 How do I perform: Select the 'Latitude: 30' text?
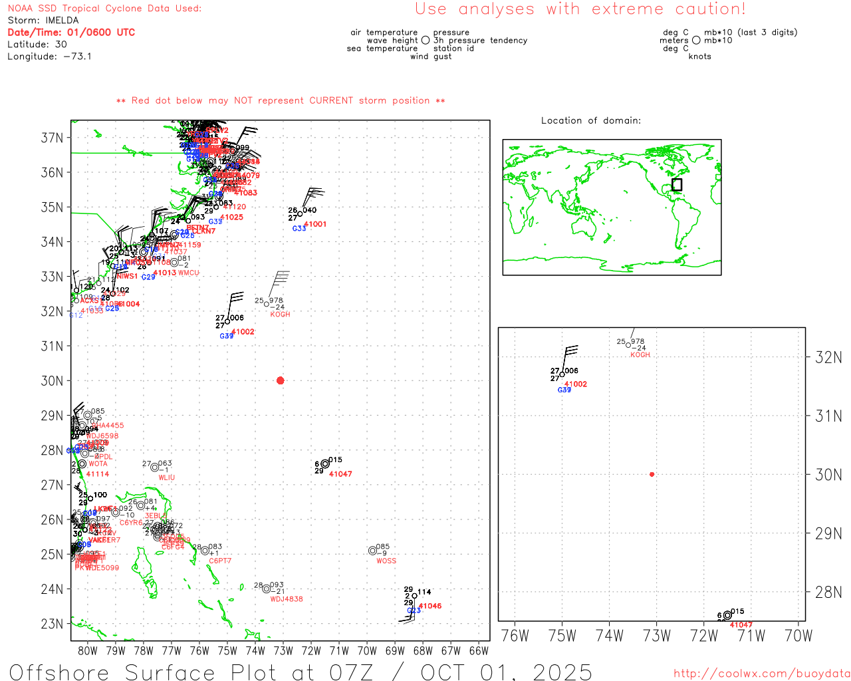point(37,45)
